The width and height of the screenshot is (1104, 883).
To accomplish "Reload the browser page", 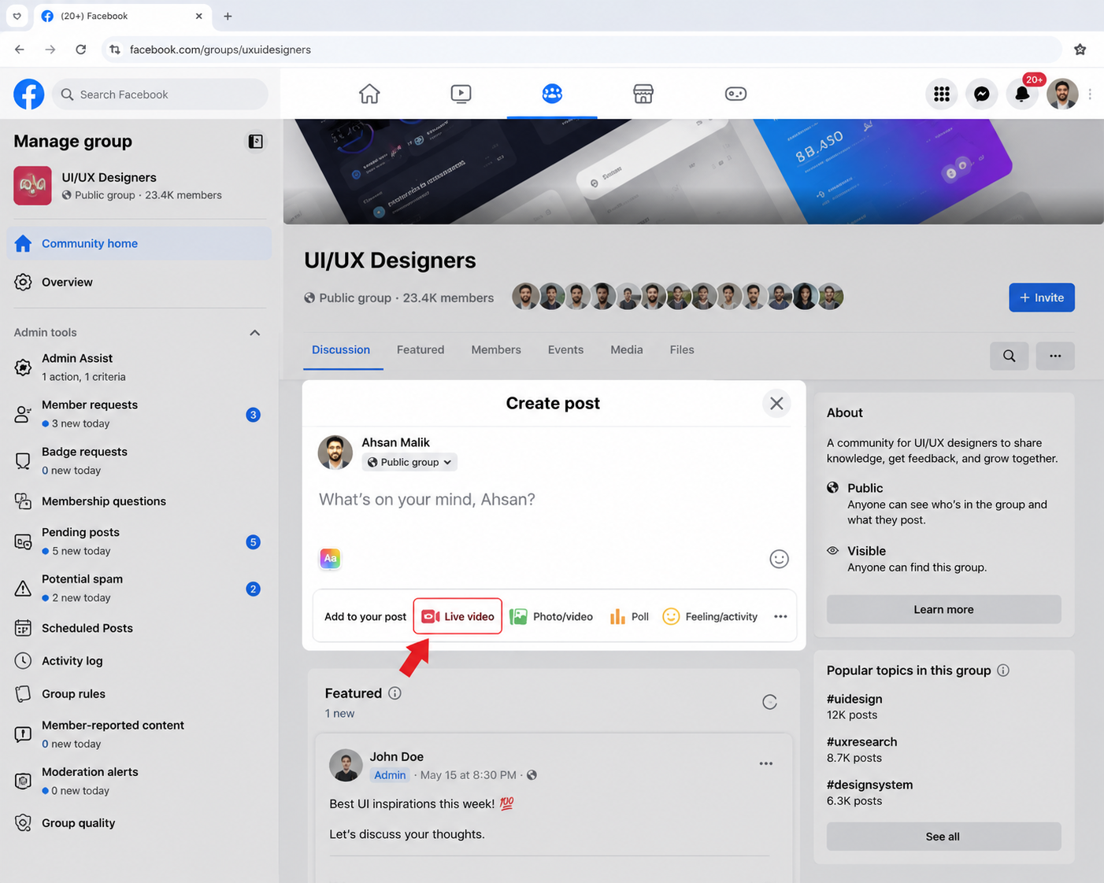I will tap(81, 50).
